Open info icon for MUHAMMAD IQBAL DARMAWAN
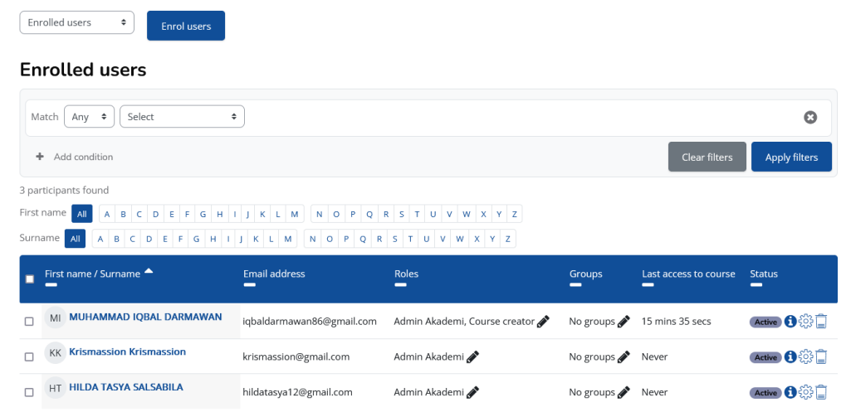Image resolution: width=851 pixels, height=412 pixels. [790, 322]
